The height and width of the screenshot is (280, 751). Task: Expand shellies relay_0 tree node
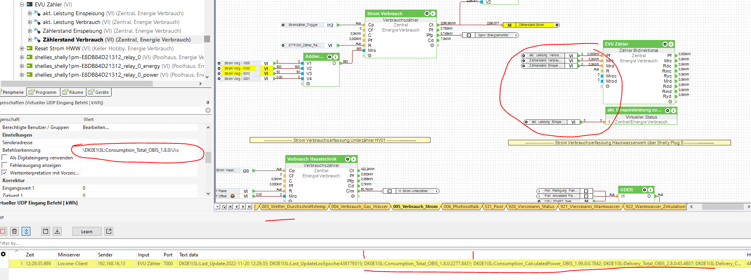tap(22, 57)
